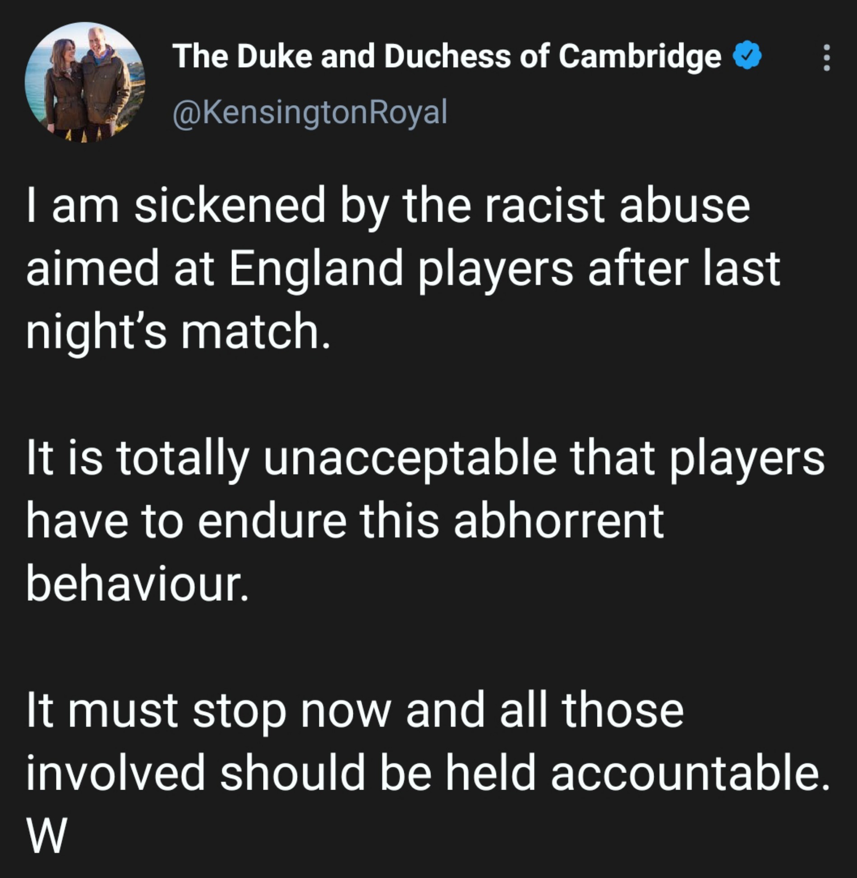
Task: Select the word "racist" in the tweet
Action: click(544, 206)
